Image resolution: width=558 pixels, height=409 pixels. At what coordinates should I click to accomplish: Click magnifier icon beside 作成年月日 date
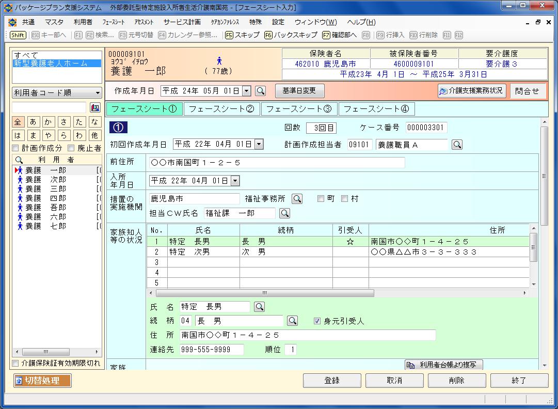261,91
